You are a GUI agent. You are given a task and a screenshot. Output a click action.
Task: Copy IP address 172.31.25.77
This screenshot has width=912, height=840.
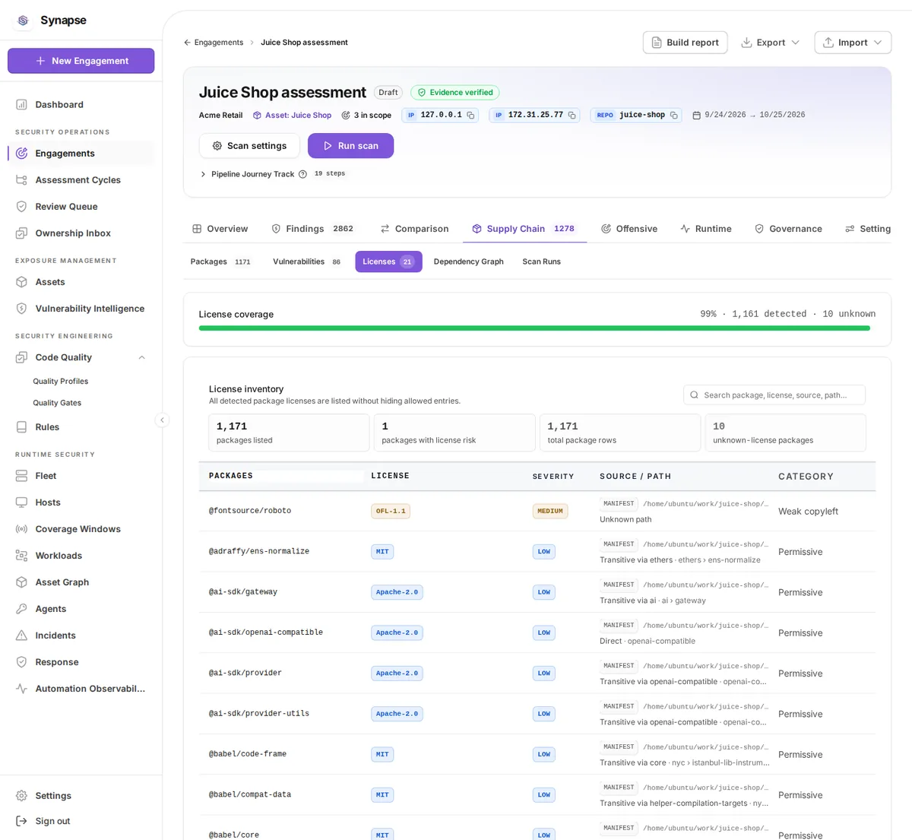(572, 116)
